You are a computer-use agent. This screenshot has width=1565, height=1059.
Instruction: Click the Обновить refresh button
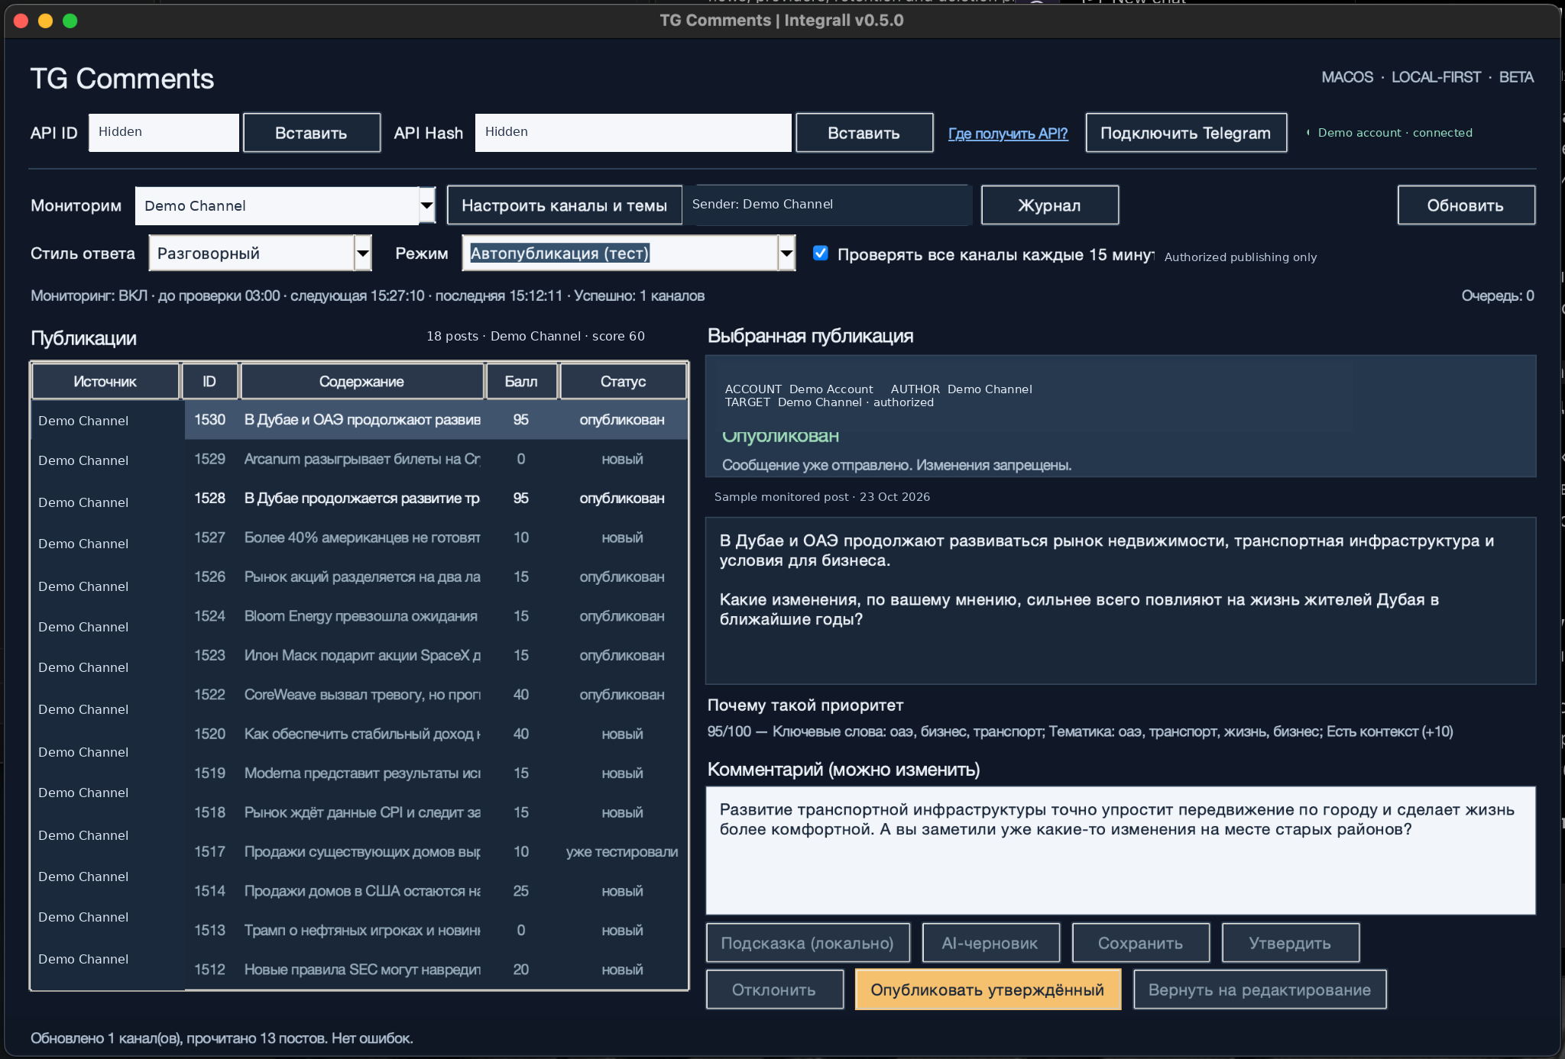tap(1466, 205)
